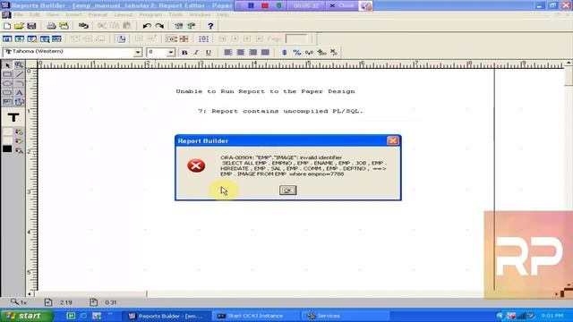Select the Field tool in palette
Viewport: 573px width, 322px height.
click(x=7, y=101)
